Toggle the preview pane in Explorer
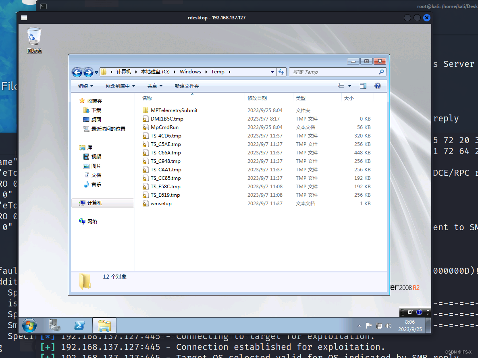This screenshot has height=358, width=478. pyautogui.click(x=363, y=85)
